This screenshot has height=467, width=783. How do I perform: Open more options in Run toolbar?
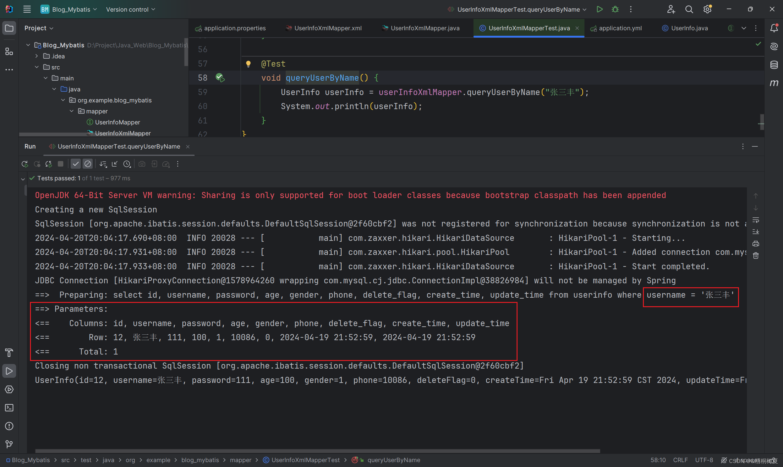[x=178, y=164]
